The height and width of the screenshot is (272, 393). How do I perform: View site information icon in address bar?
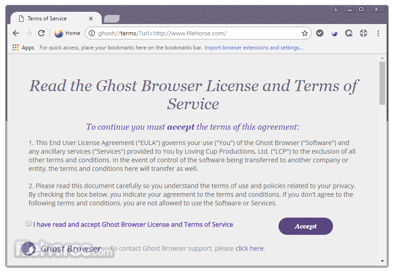coord(92,33)
